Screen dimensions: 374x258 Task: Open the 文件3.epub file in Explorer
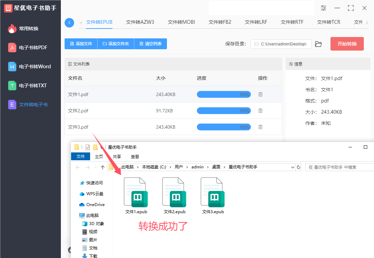213,196
